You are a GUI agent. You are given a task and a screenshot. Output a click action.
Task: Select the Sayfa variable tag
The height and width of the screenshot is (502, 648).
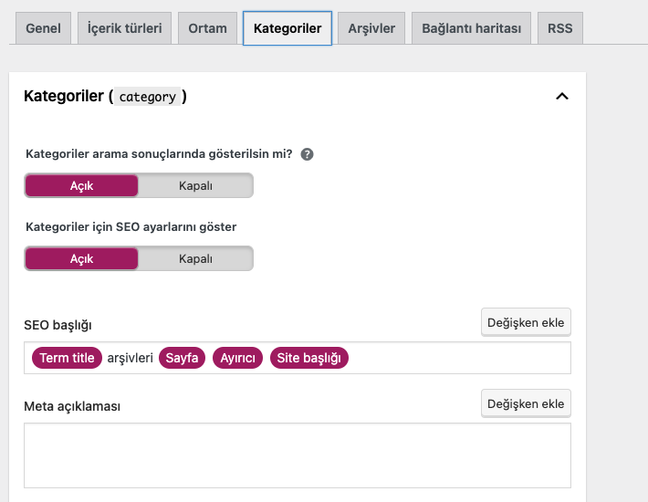pos(182,358)
